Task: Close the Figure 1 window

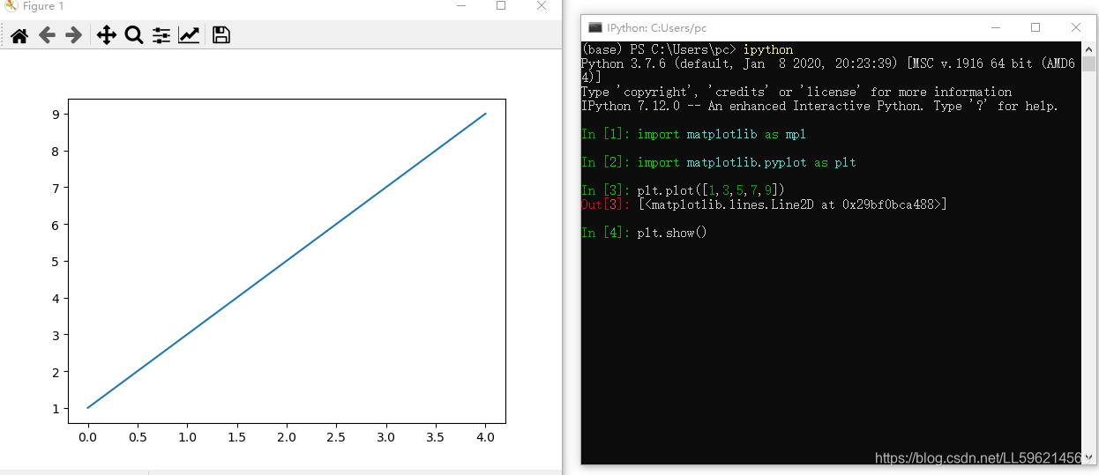Action: [x=542, y=6]
